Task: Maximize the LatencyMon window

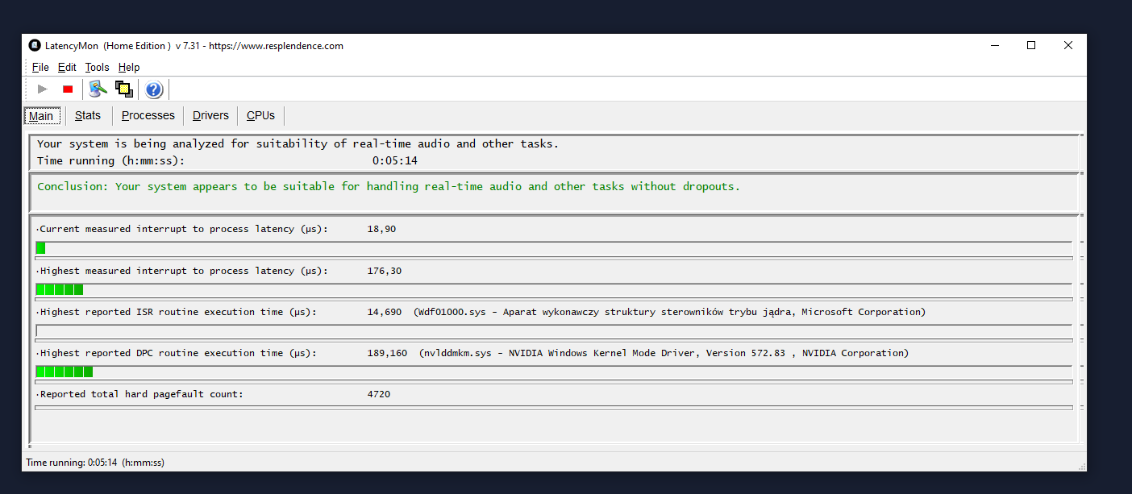Action: (x=1031, y=46)
